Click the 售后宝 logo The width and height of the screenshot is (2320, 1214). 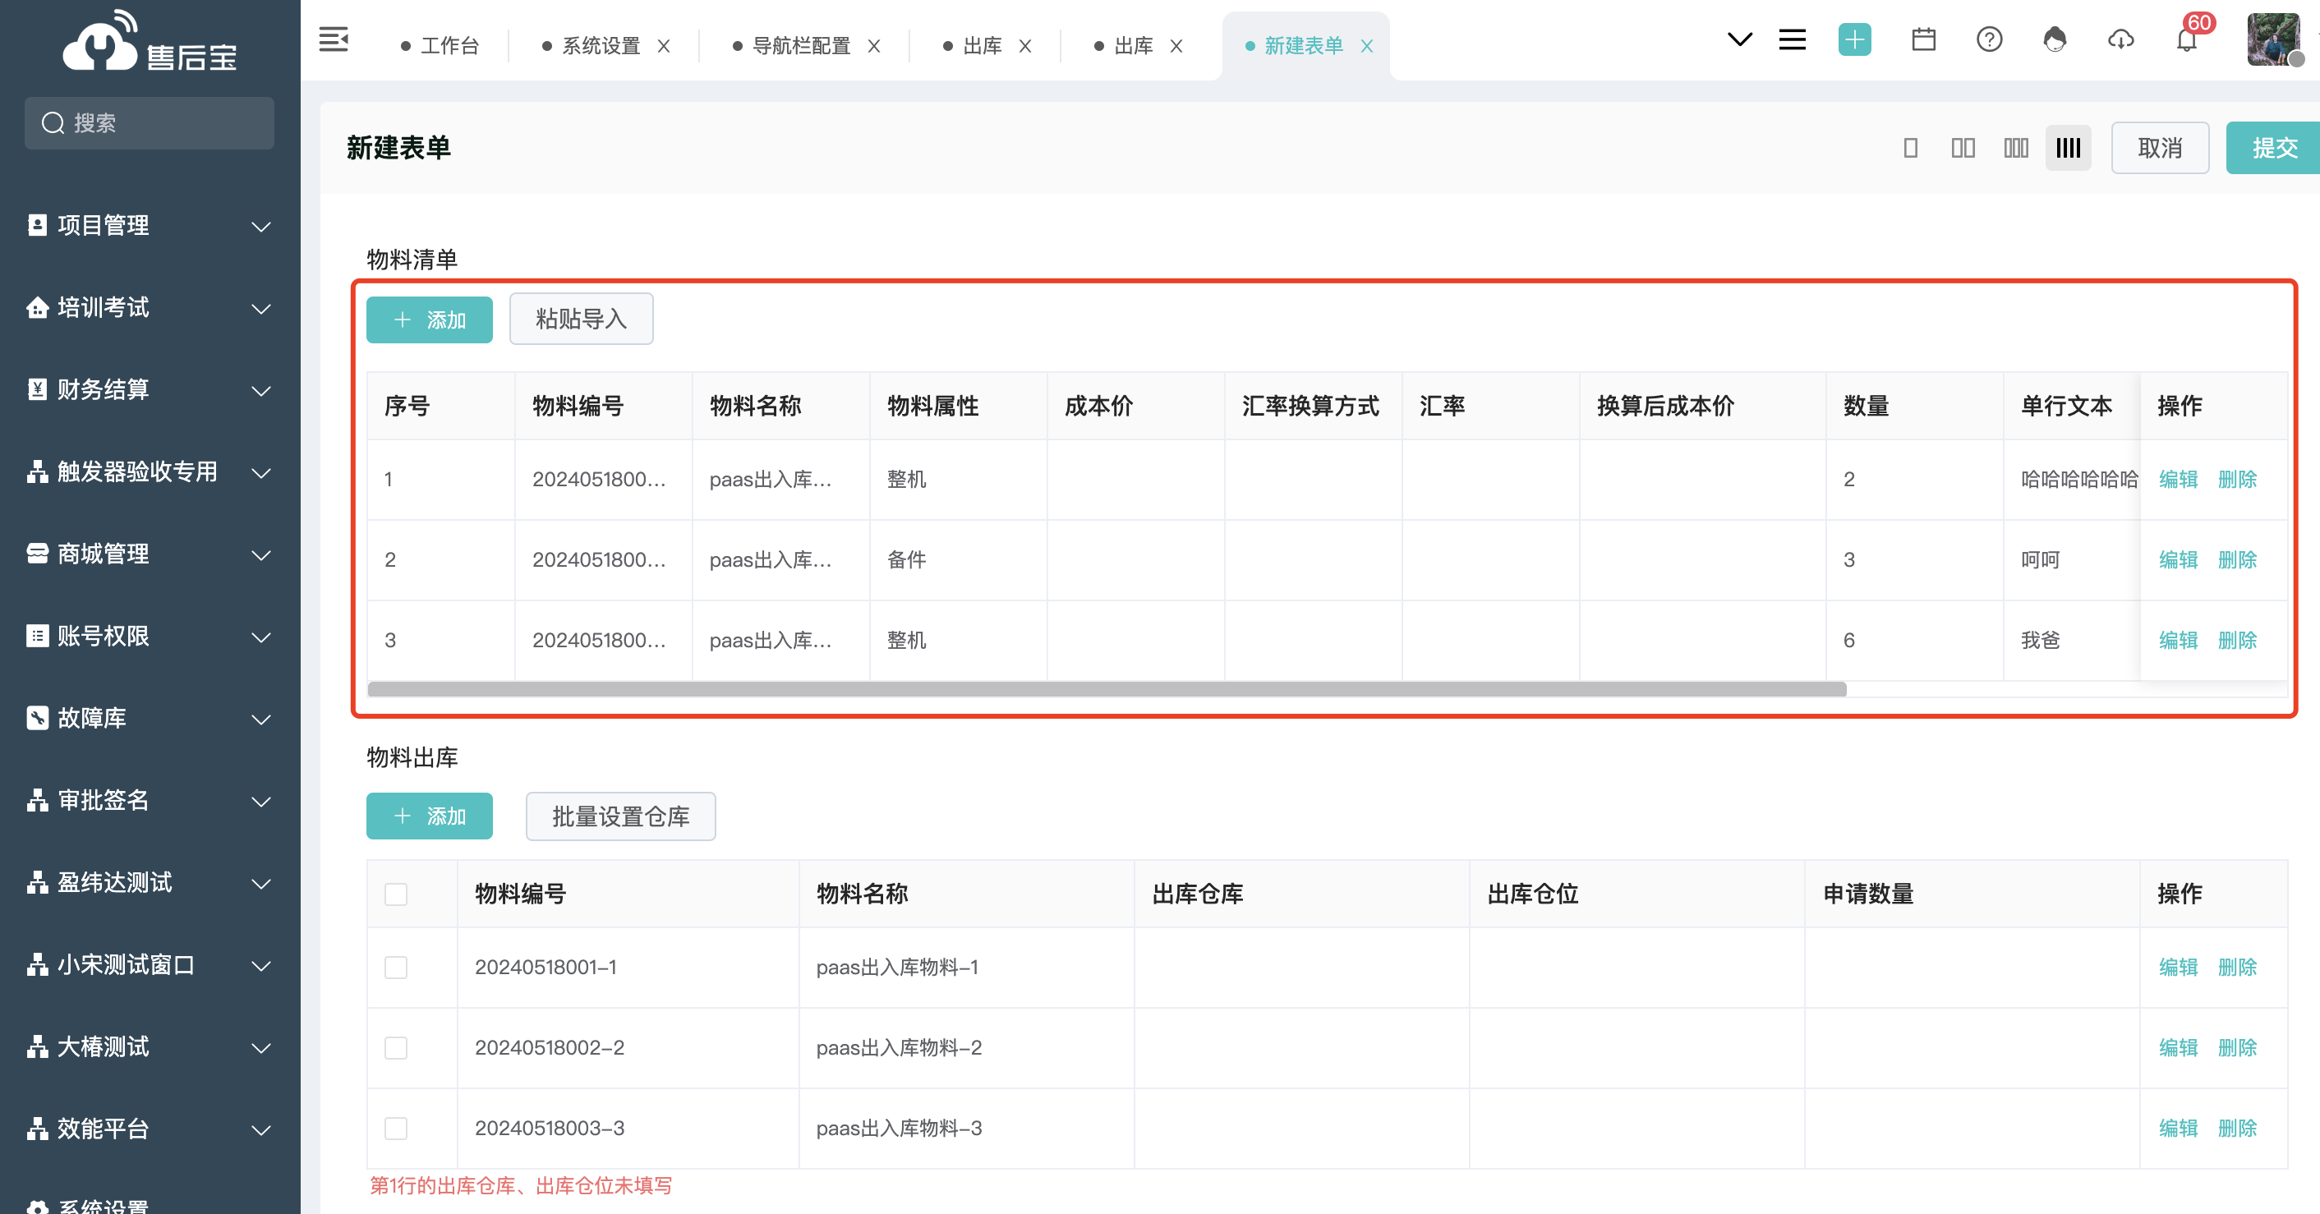tap(150, 43)
